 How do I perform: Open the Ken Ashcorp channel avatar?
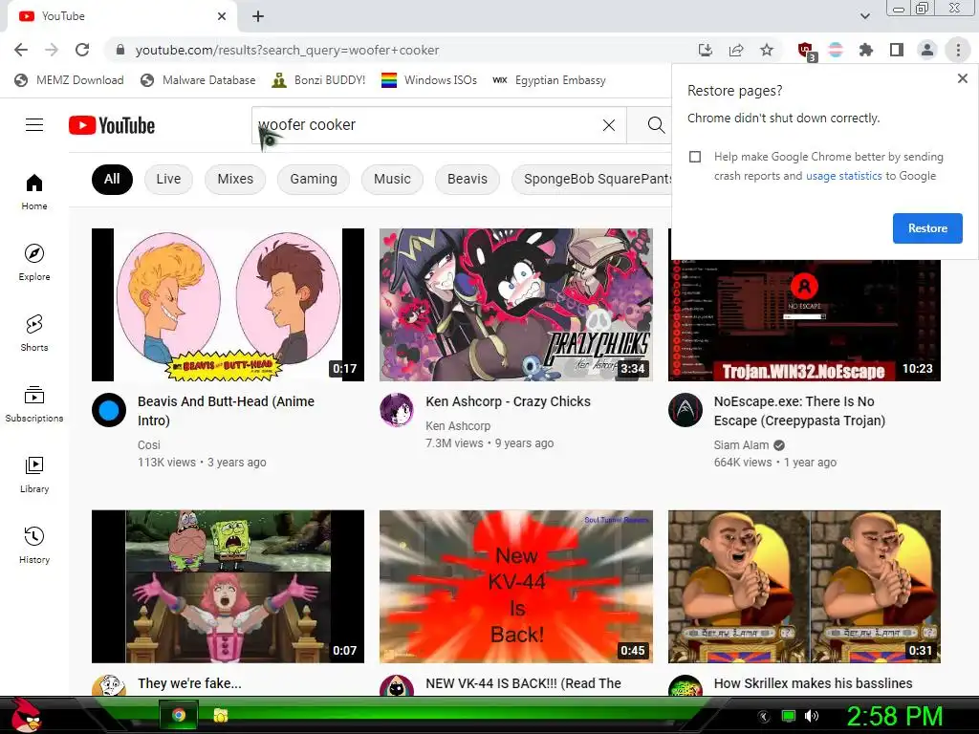[397, 410]
